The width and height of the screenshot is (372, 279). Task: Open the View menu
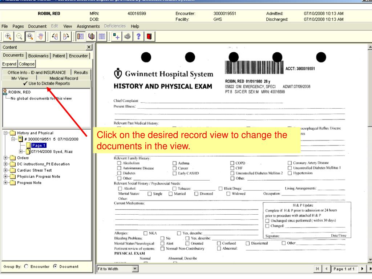point(67,26)
